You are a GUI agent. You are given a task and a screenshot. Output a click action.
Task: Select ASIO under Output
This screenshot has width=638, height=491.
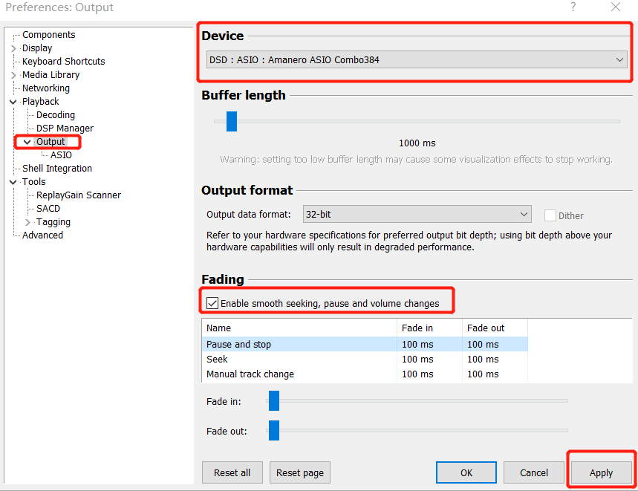tap(61, 155)
